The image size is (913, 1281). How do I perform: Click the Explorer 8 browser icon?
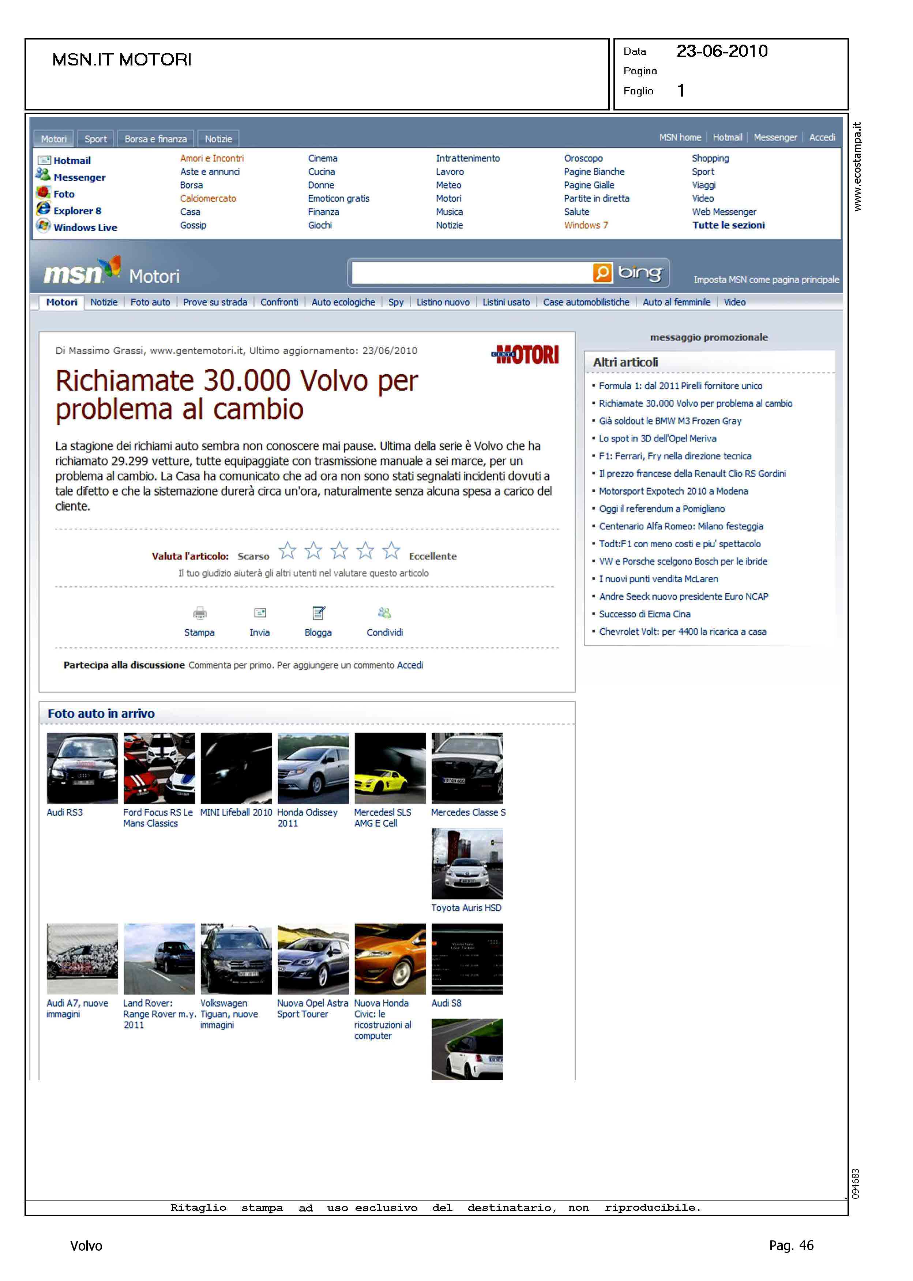pyautogui.click(x=43, y=209)
